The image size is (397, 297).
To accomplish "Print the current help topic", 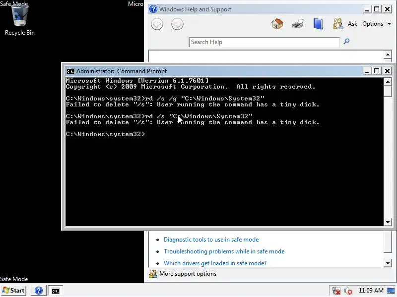I will pyautogui.click(x=298, y=24).
